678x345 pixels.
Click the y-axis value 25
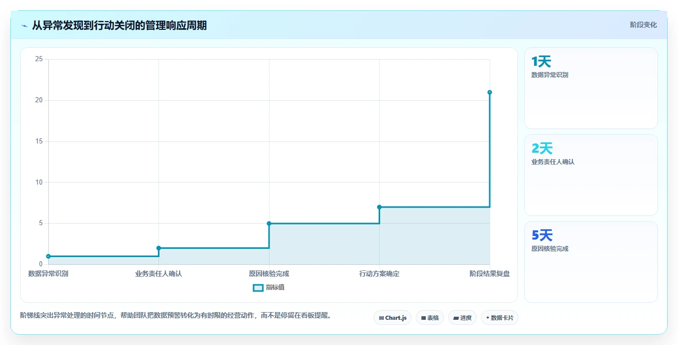coord(39,59)
